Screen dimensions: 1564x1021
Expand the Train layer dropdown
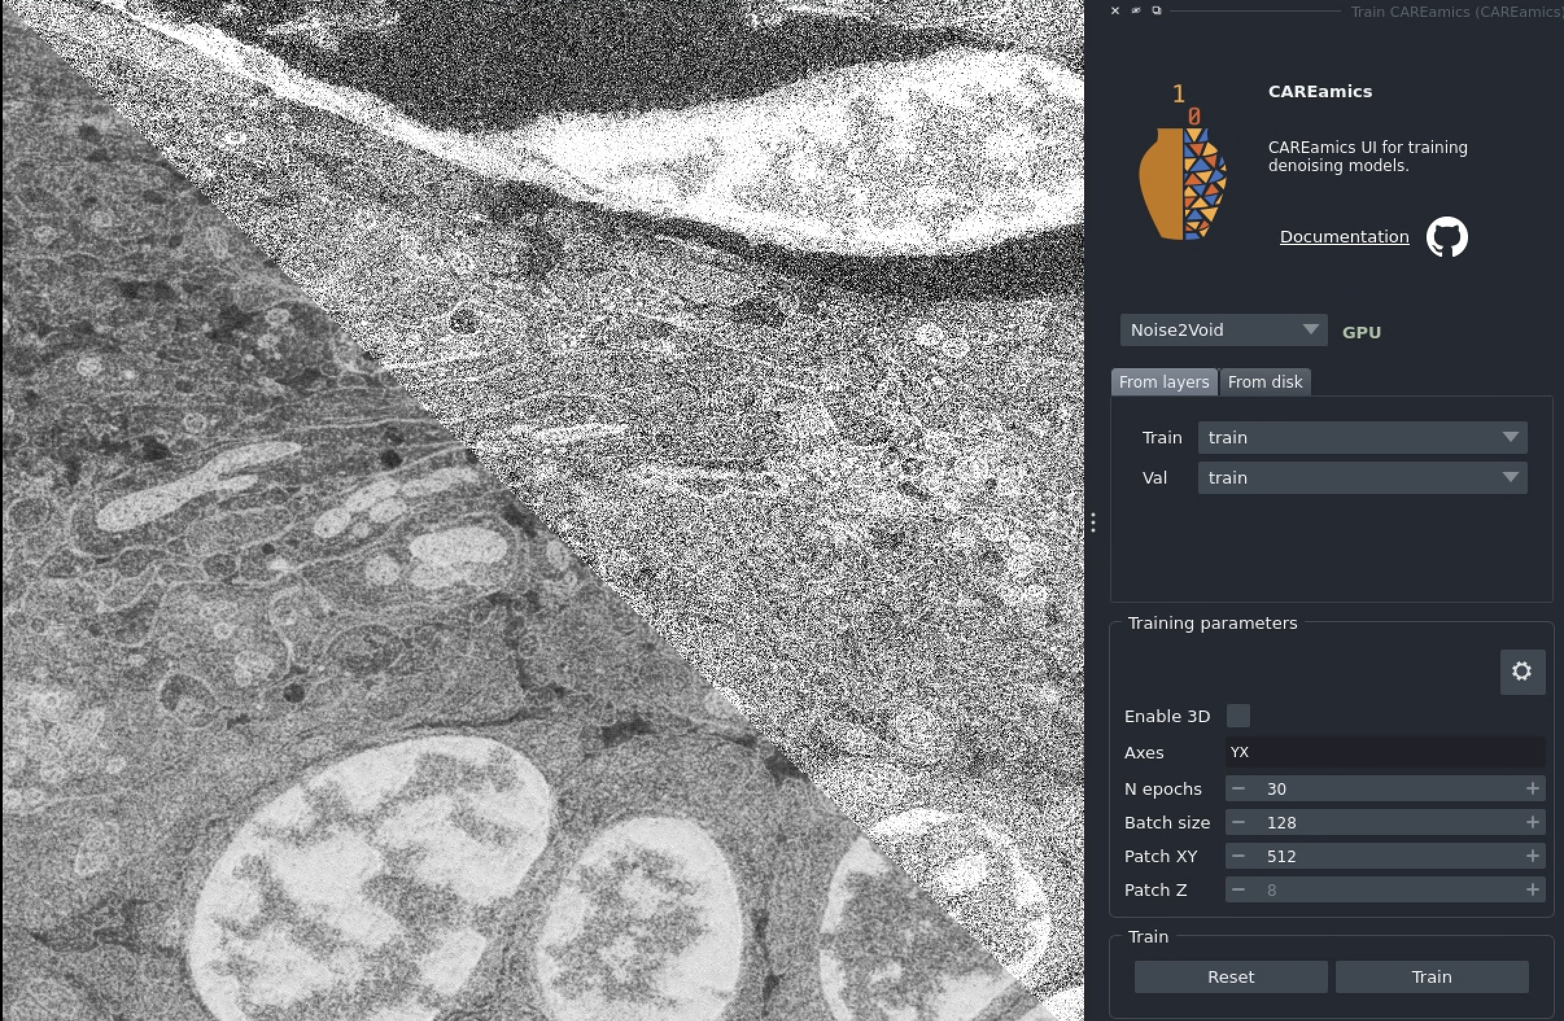tap(1362, 438)
